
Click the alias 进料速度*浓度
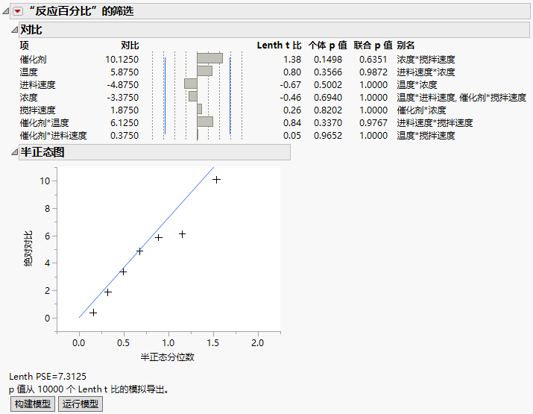pos(426,72)
